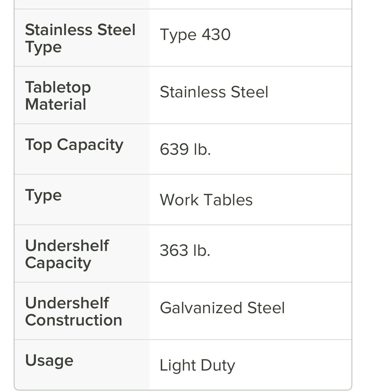
Task: Click the 363 lb. value
Action: click(185, 250)
